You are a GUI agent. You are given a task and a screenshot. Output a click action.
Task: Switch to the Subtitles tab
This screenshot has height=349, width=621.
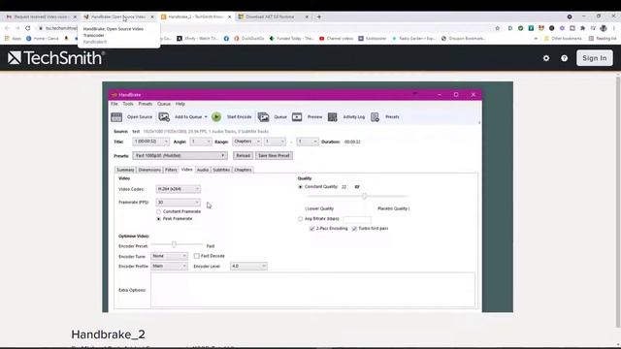221,170
